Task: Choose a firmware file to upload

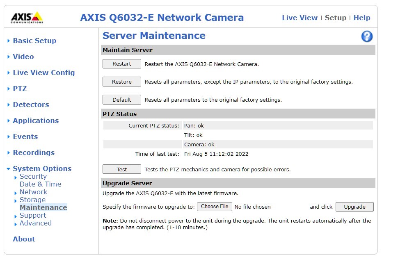Action: (x=214, y=207)
